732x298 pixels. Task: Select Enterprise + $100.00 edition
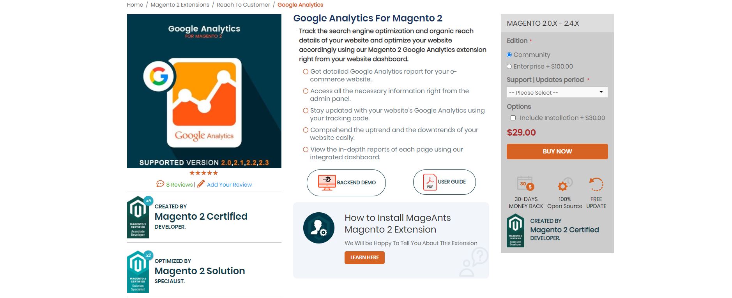coord(509,67)
